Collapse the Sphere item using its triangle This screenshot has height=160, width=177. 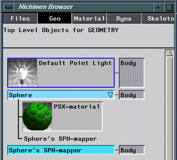tap(110, 95)
